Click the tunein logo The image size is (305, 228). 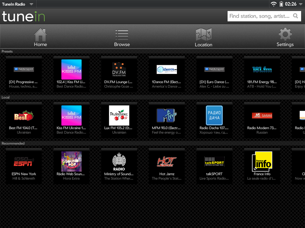tap(23, 16)
